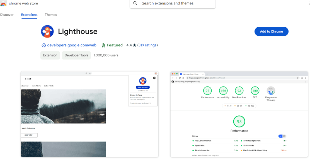Image resolution: width=310 pixels, height=159 pixels.
Task: Click the back arrow in report screenshot browser
Action: (x=173, y=78)
